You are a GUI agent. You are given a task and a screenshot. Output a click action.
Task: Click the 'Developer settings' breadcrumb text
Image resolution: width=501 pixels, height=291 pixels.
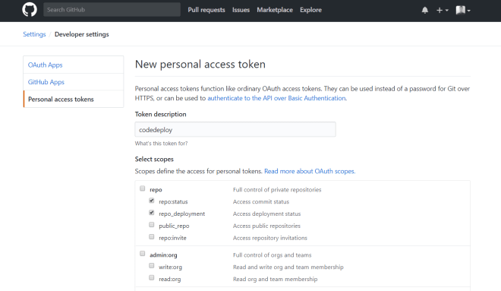pyautogui.click(x=81, y=34)
